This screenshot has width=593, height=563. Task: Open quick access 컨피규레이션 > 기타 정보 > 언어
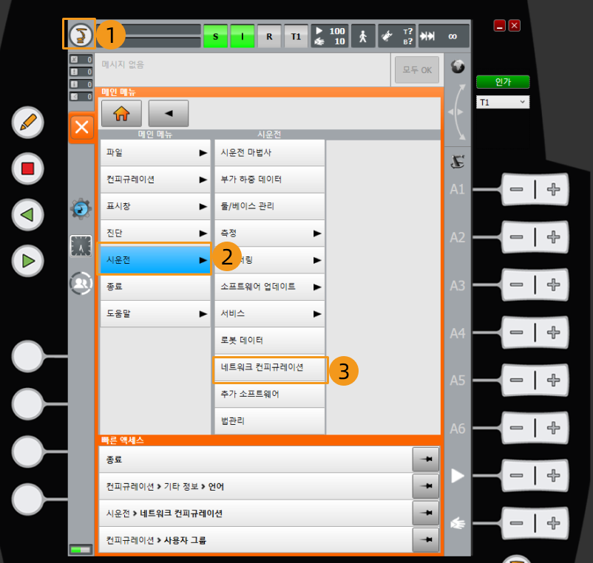tap(256, 486)
